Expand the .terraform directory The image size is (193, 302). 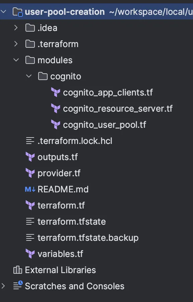[x=16, y=44]
